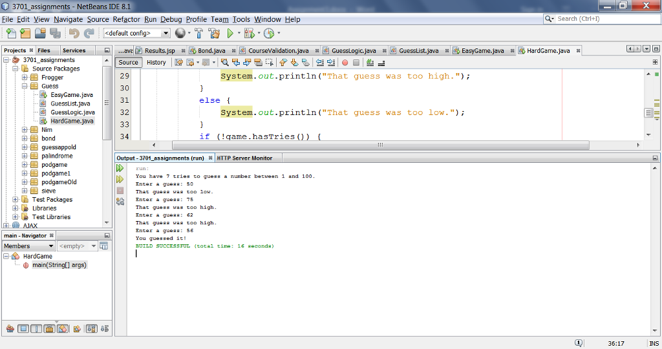
Task: Click Stop build icon in Output window
Action: [120, 191]
